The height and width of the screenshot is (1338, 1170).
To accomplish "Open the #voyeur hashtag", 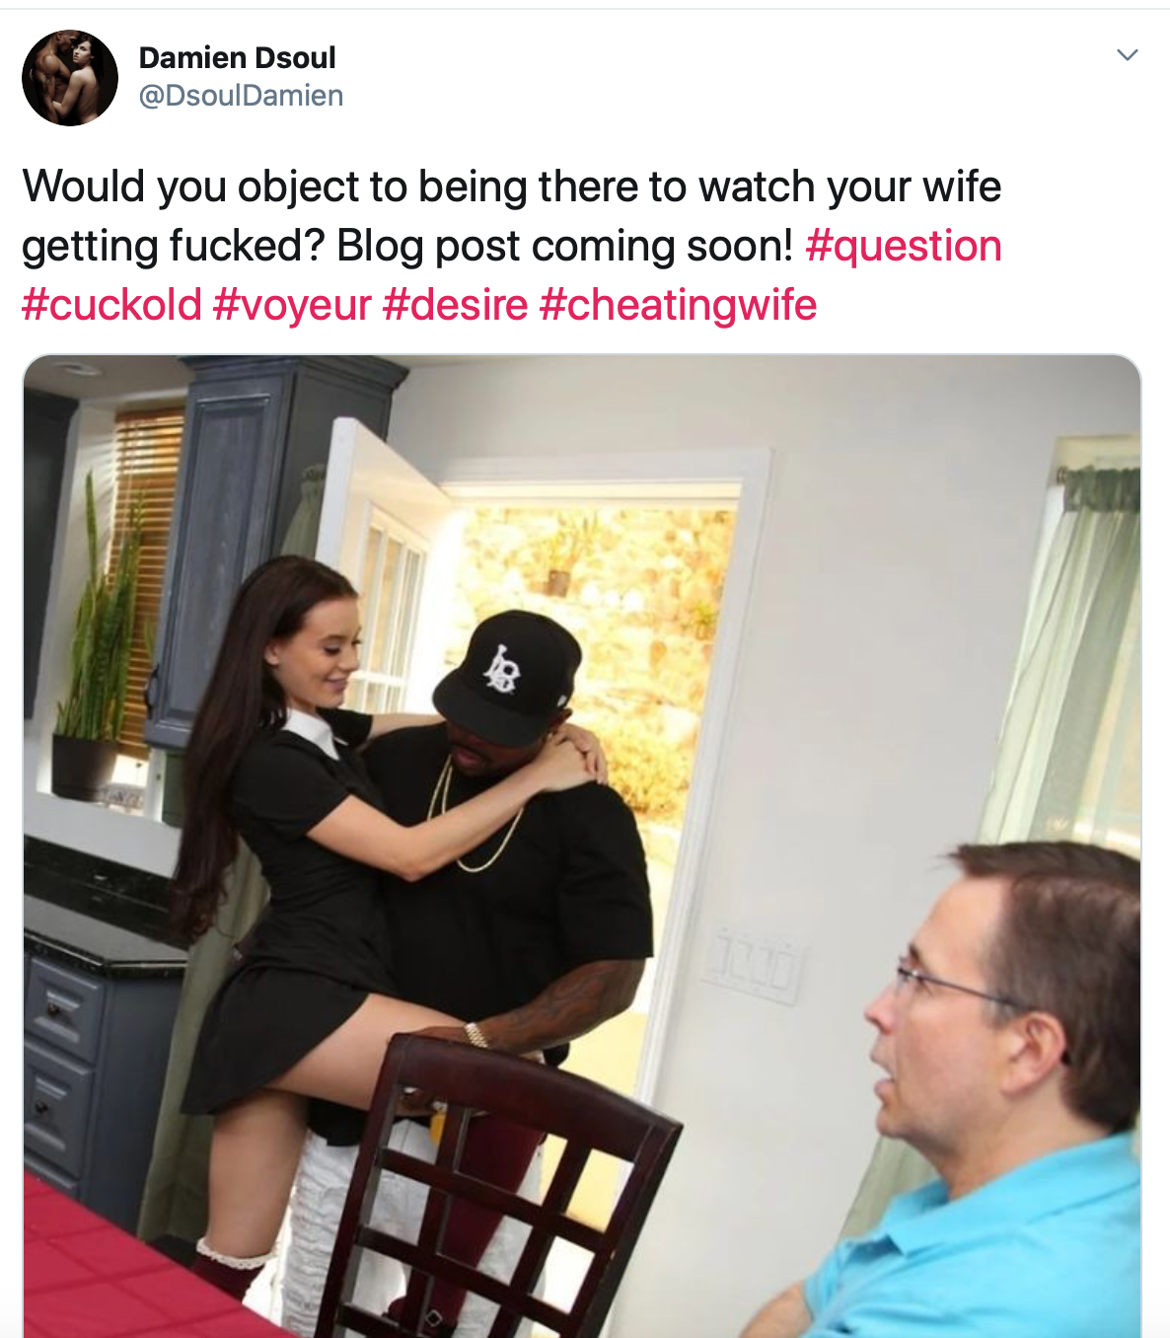I will [292, 305].
